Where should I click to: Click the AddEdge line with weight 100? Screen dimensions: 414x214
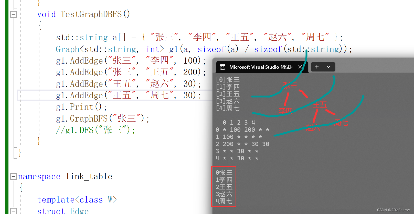[131, 61]
